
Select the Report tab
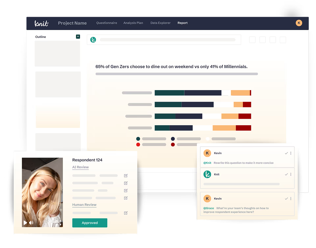point(182,23)
